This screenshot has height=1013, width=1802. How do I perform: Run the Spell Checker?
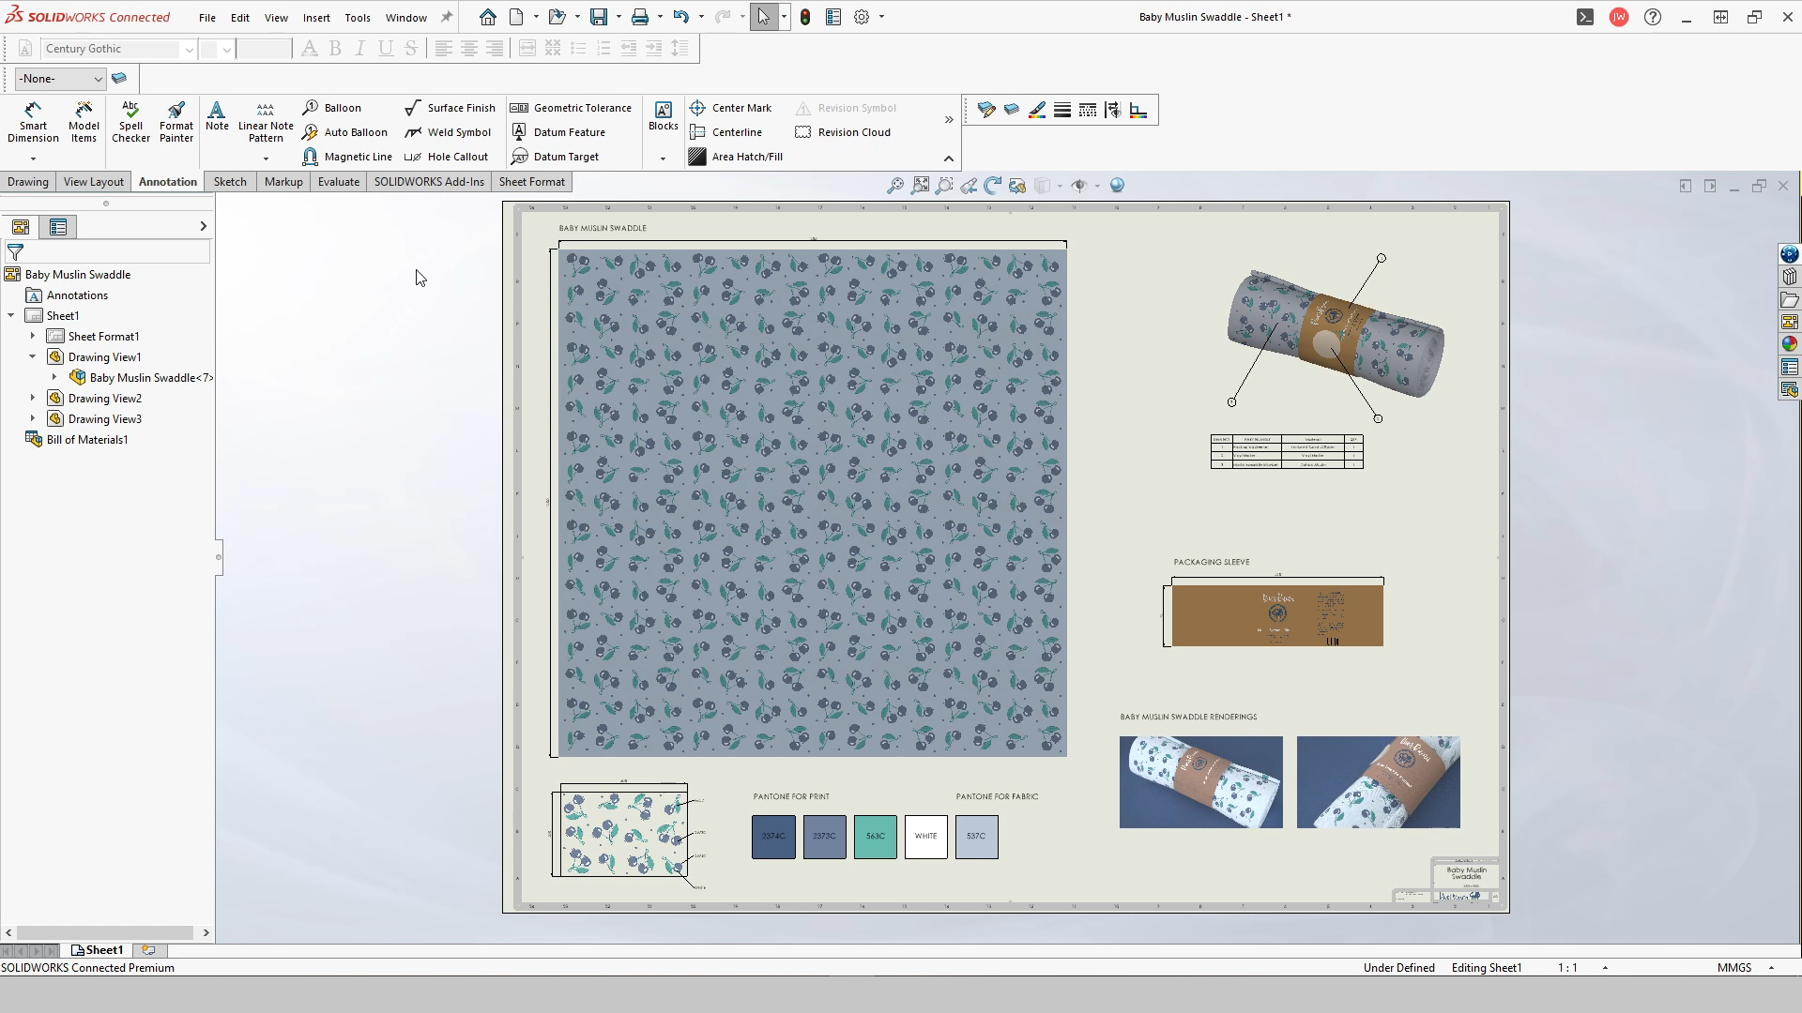click(130, 123)
